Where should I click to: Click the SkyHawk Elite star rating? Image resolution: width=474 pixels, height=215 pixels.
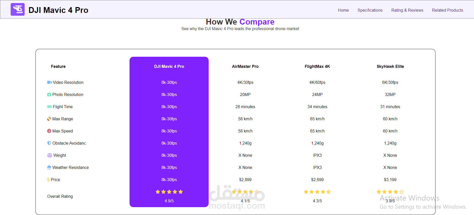(390, 192)
